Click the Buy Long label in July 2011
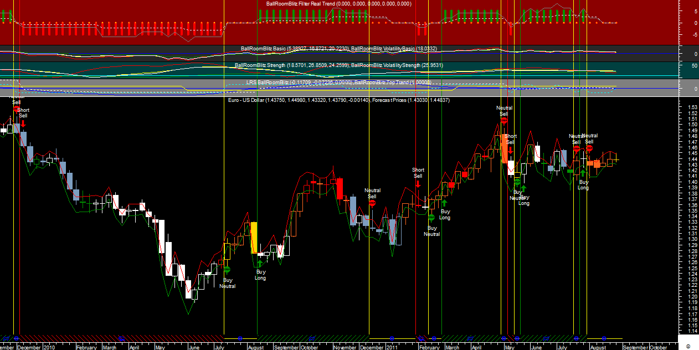Screen dimensions: 699x350 click(x=583, y=184)
